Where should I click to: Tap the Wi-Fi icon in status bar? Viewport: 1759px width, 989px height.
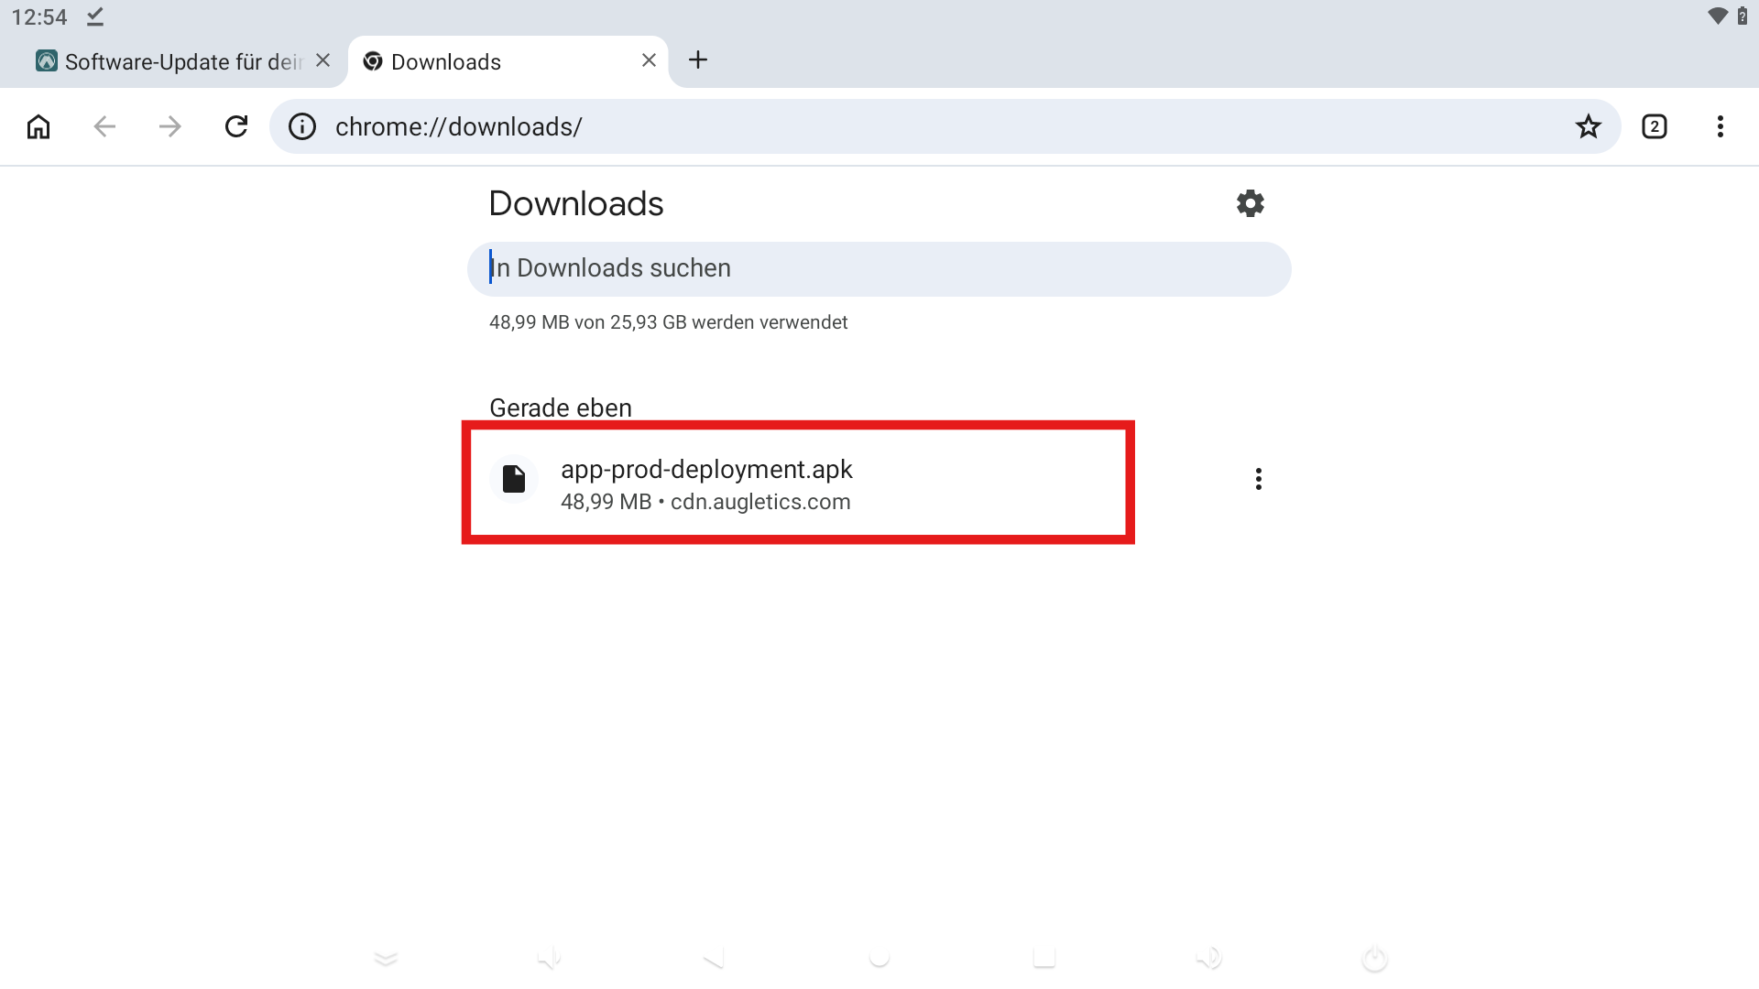1718,16
